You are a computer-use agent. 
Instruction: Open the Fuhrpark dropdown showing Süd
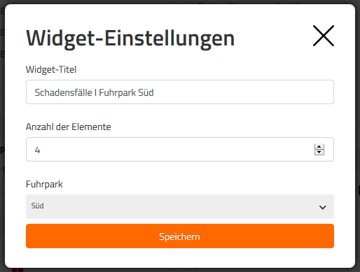(x=180, y=206)
